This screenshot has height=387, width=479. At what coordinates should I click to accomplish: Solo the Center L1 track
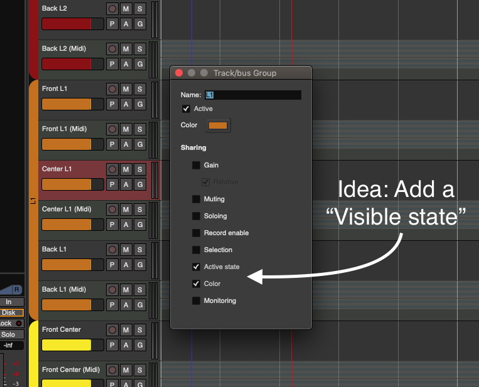139,169
